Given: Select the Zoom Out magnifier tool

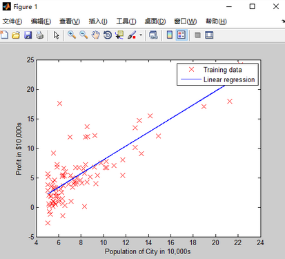Looking at the screenshot, I should (x=83, y=35).
